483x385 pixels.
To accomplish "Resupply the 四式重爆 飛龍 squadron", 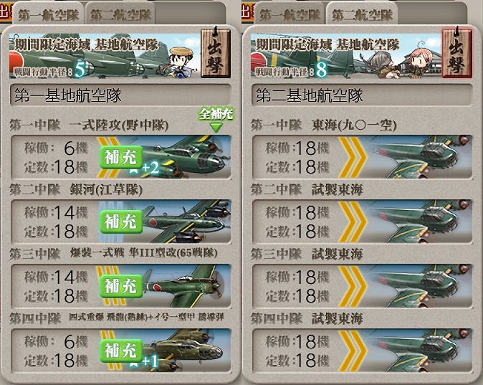I will (120, 351).
